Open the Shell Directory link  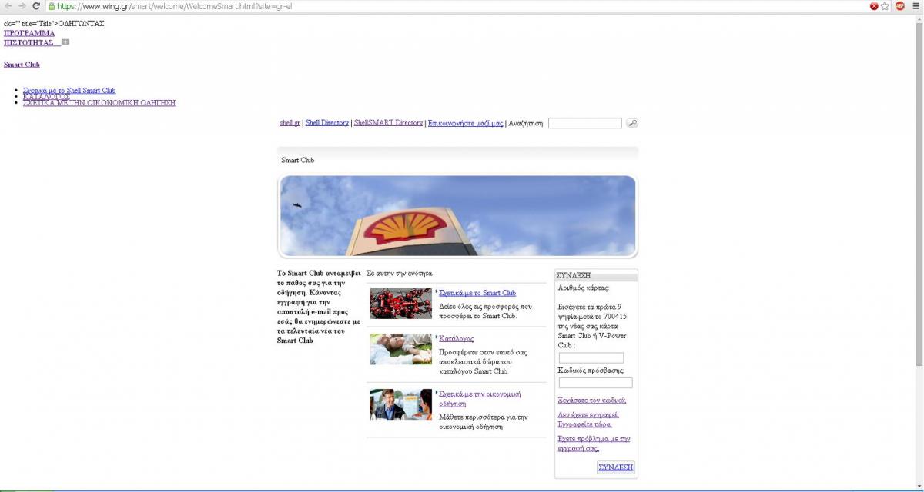326,123
